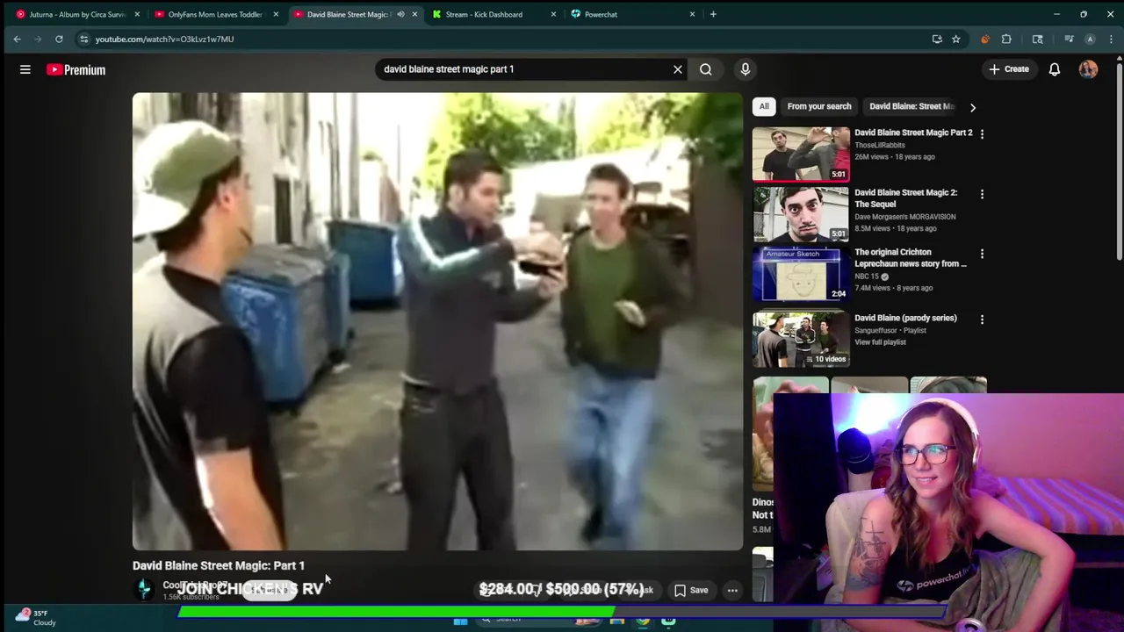Reload the page
1124x632 pixels.
coord(59,39)
